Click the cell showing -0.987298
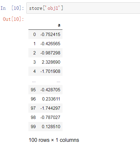 (50, 53)
